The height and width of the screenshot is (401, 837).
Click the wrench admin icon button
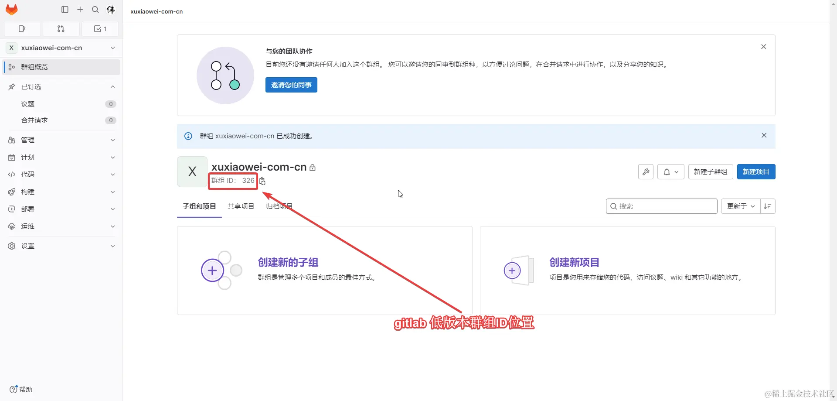click(x=646, y=172)
